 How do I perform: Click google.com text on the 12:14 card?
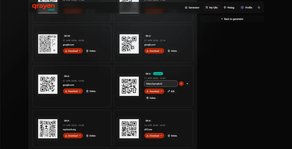tap(150, 45)
